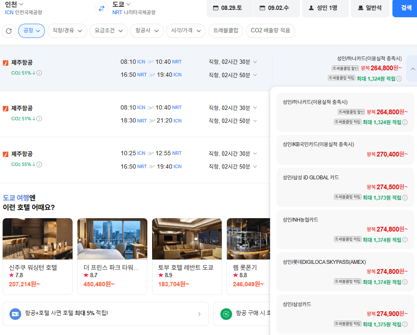The width and height of the screenshot is (417, 335).
Task: Click the refresh filters icon
Action: (x=9, y=31)
